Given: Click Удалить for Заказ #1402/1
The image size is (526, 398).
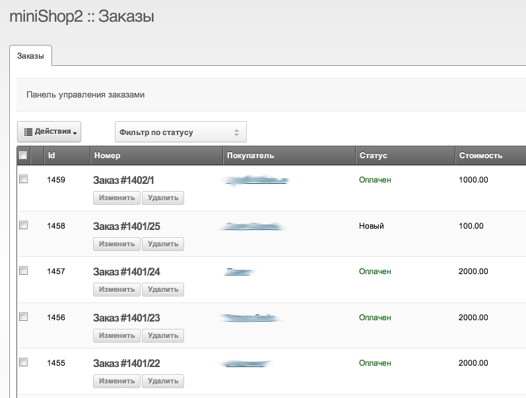Looking at the screenshot, I should pos(163,198).
